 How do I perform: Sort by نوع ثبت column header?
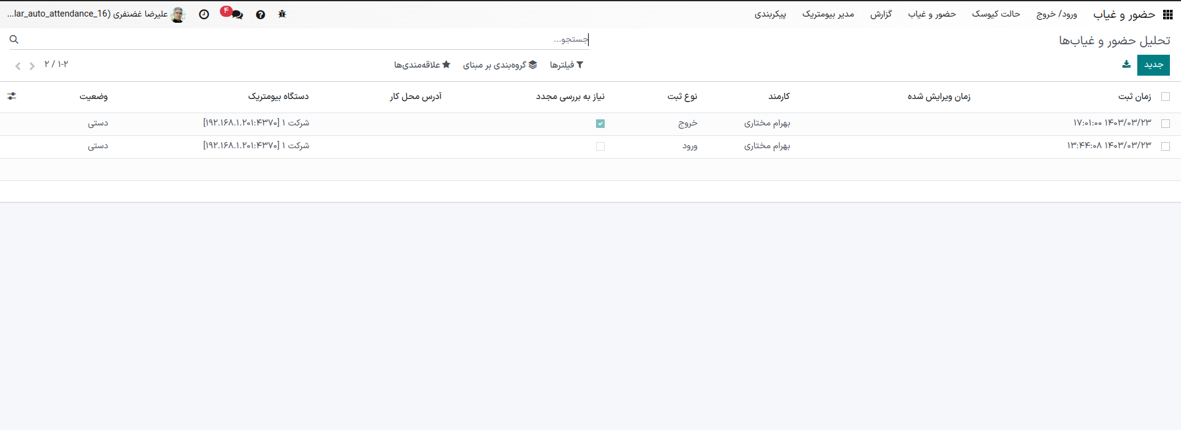pyautogui.click(x=682, y=97)
